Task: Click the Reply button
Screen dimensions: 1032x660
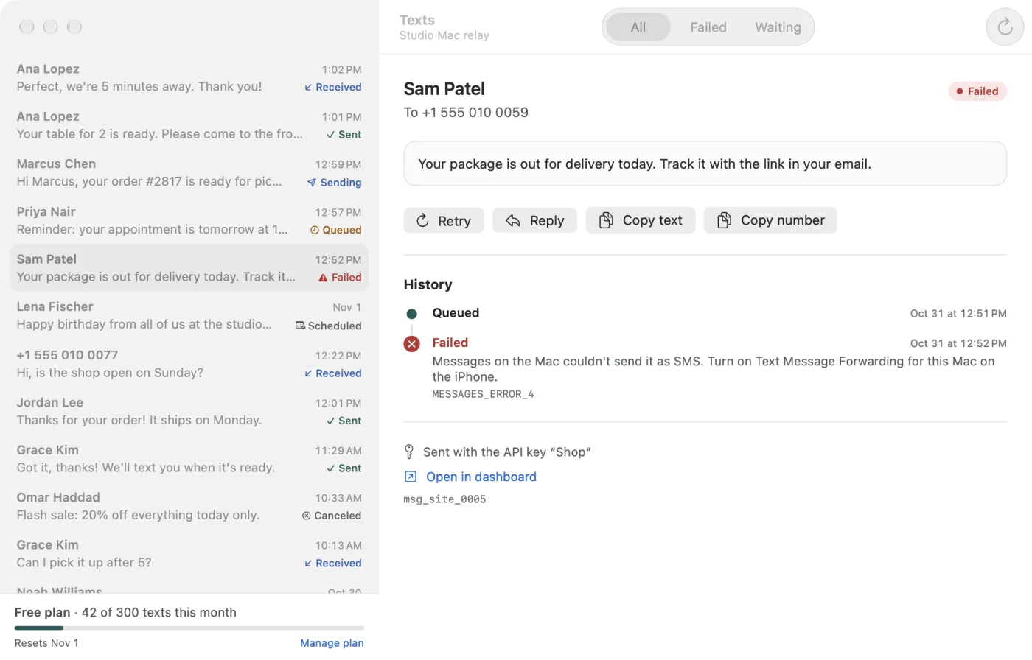Action: click(x=534, y=220)
